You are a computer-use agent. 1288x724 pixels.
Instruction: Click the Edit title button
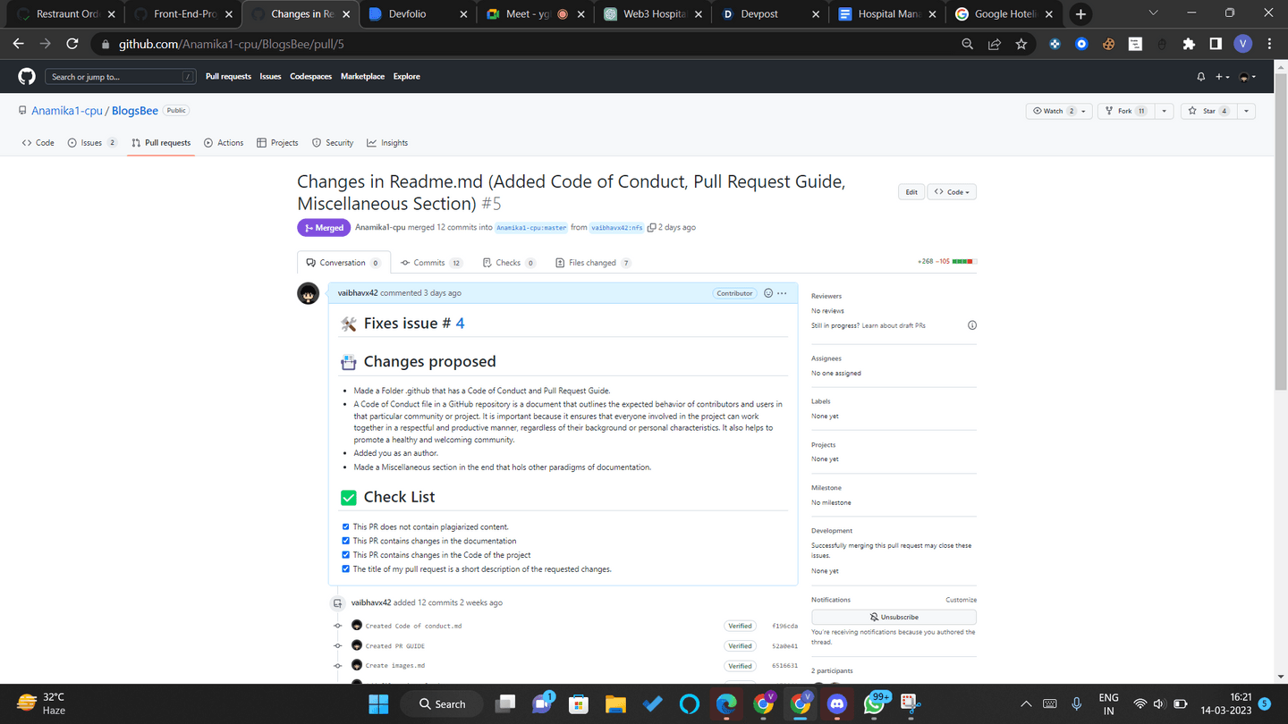click(x=911, y=192)
